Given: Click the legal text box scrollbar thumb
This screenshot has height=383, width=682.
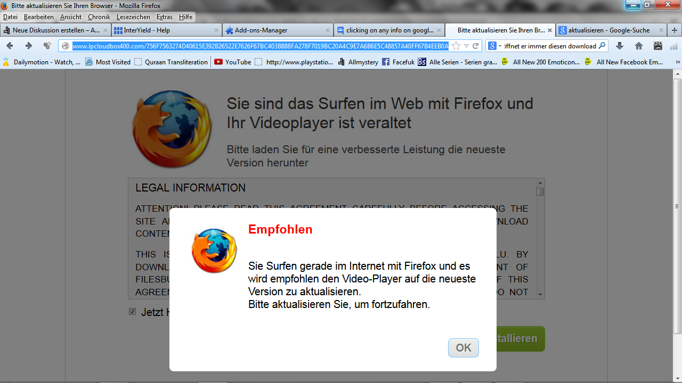Looking at the screenshot, I should pos(540,192).
